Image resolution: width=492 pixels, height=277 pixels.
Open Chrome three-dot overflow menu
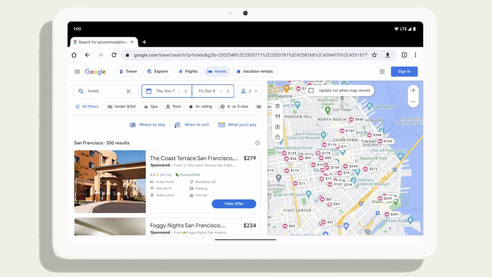click(416, 55)
